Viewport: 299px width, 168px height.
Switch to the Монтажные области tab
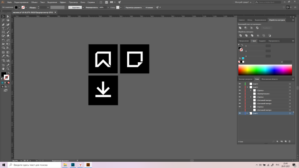(270, 79)
